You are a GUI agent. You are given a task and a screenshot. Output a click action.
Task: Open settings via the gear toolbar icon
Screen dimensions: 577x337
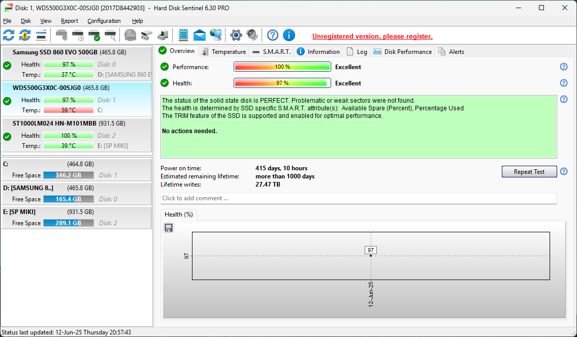[236, 36]
